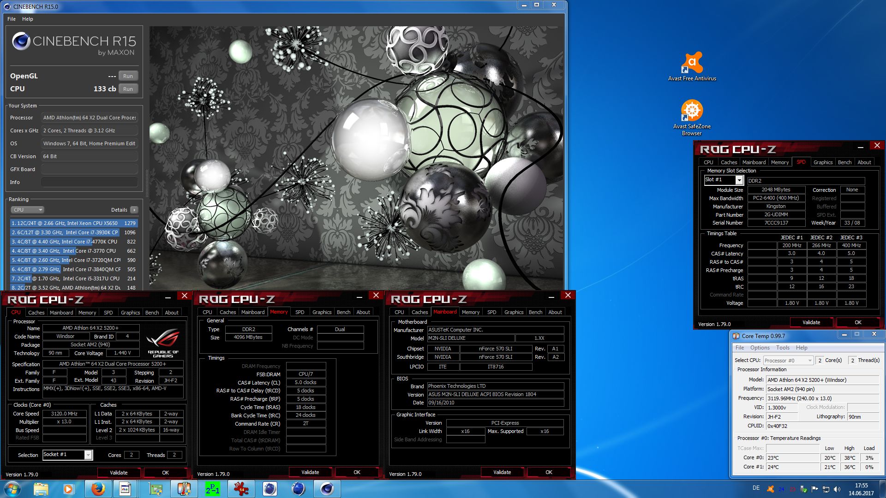Open the Cinebench File menu
The image size is (886, 498).
pyautogui.click(x=12, y=19)
